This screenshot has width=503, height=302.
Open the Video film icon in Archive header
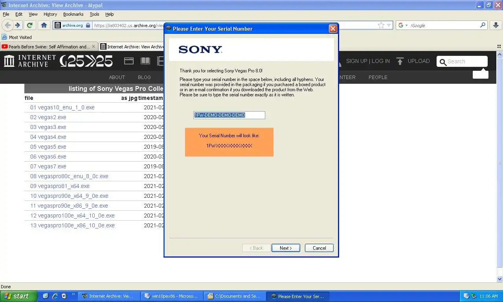[x=160, y=61]
